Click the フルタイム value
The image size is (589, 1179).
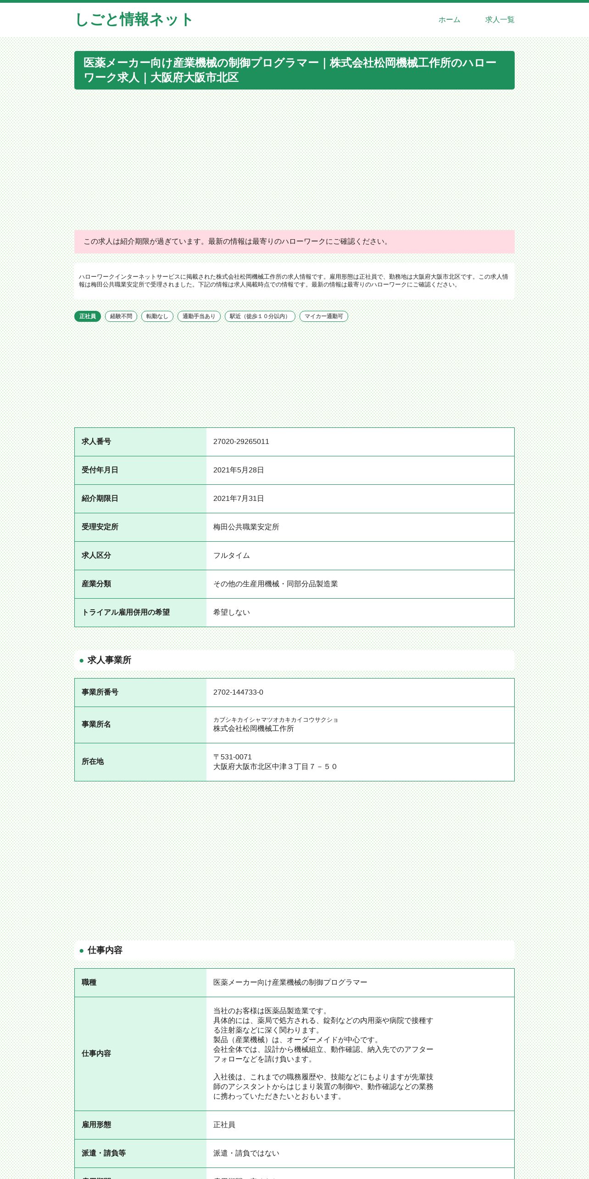point(232,556)
